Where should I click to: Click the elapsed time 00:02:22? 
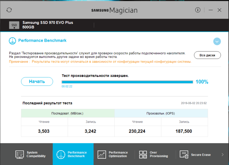point(67,86)
